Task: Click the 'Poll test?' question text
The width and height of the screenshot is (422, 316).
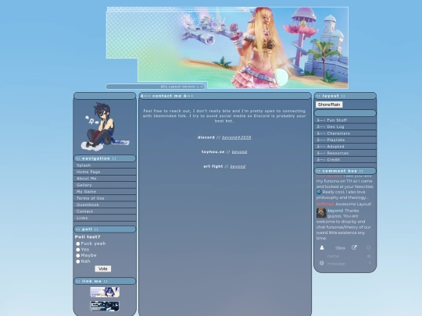Action: coord(88,236)
